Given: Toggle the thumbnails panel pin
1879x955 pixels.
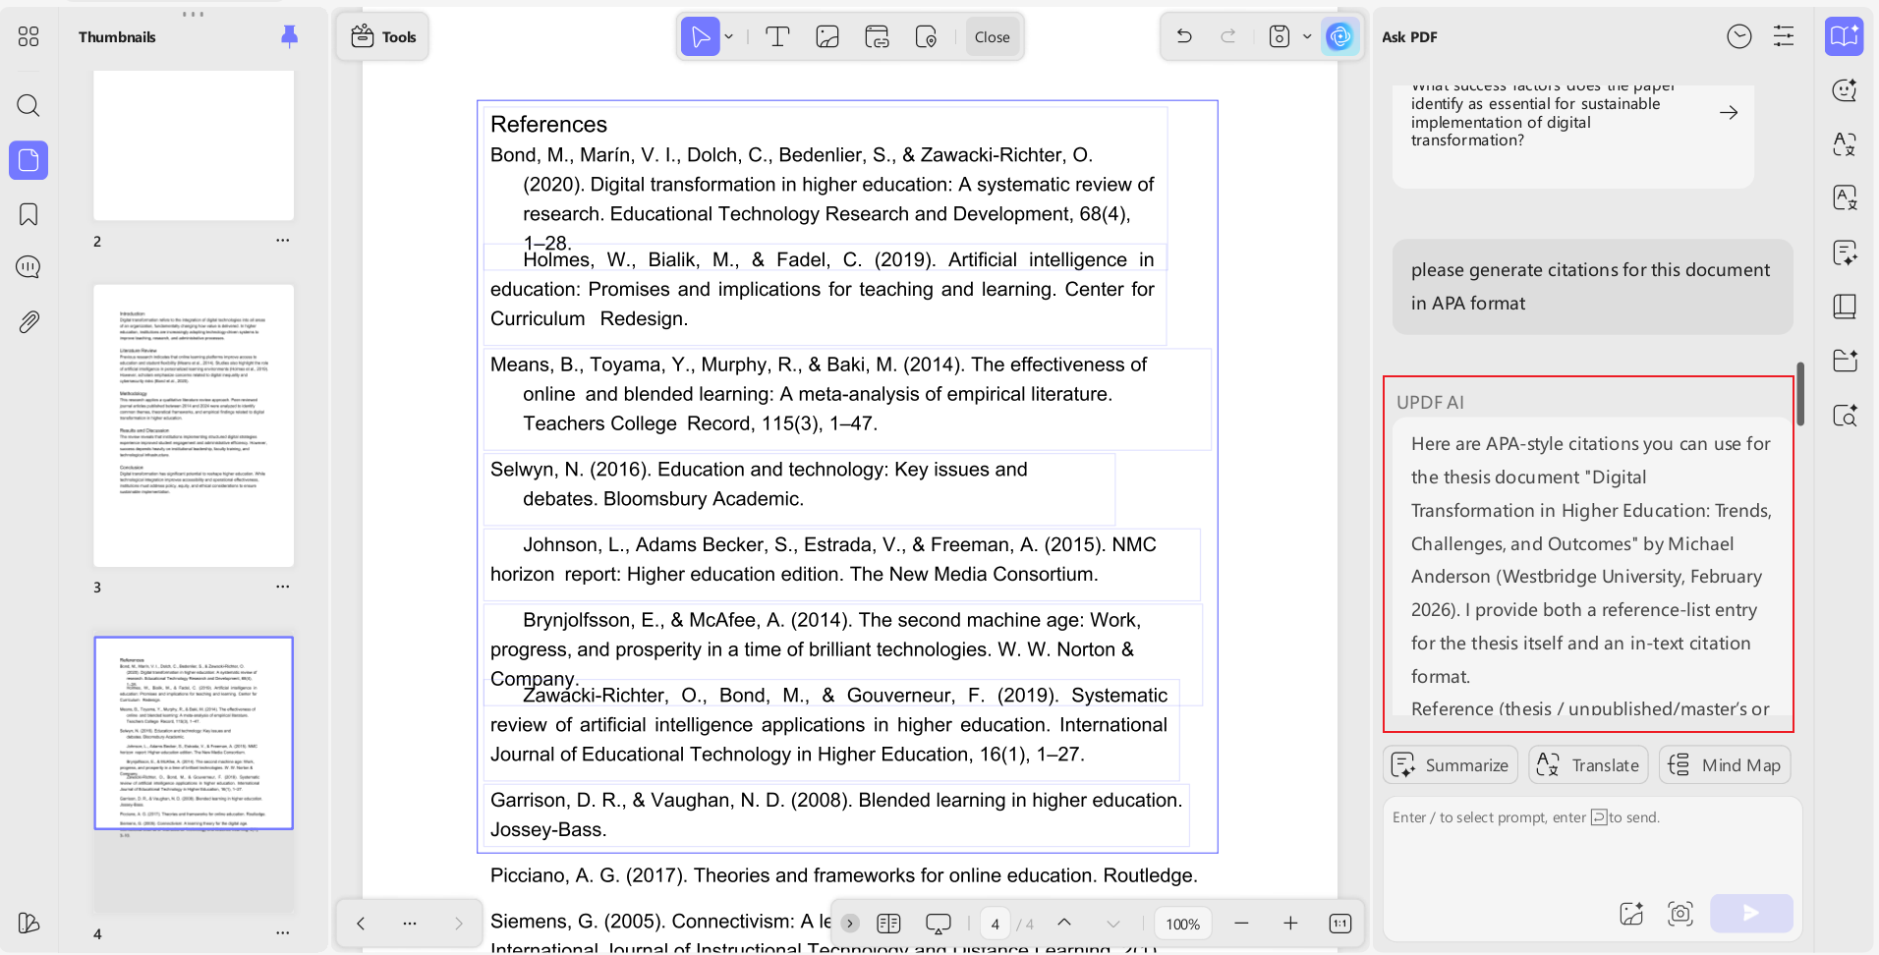Looking at the screenshot, I should (x=289, y=36).
